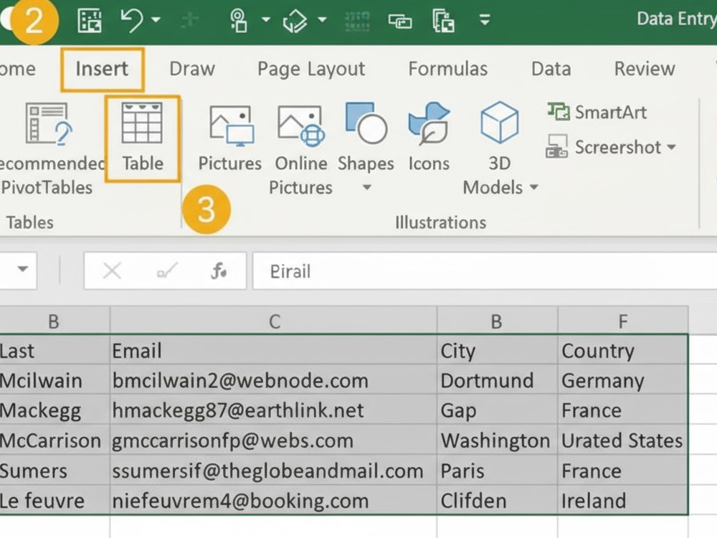
Task: Open the Touch mode dropdown arrow
Action: pyautogui.click(x=266, y=20)
